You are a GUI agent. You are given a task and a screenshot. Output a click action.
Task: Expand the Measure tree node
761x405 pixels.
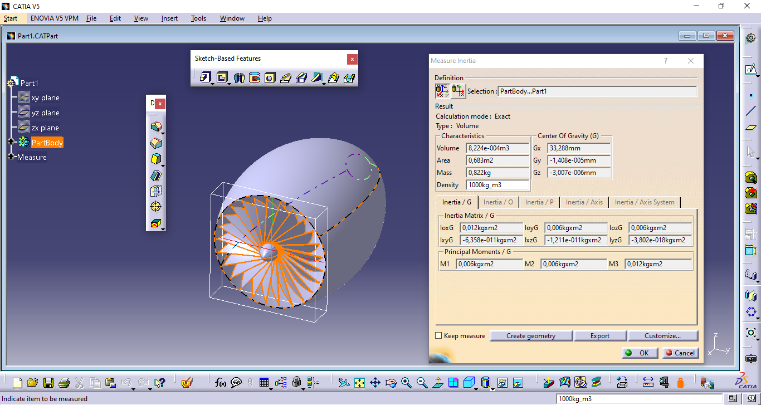pos(11,157)
